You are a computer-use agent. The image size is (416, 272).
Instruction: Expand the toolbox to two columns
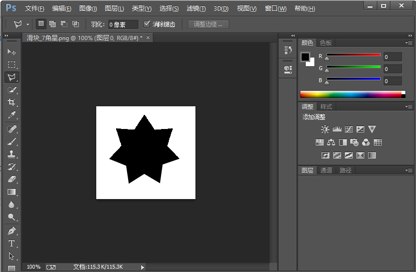[x=7, y=36]
